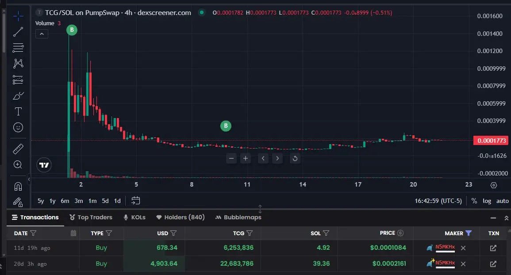Click the TCG/SOL on PumpSwap chart title
The image size is (511, 275).
click(x=118, y=13)
